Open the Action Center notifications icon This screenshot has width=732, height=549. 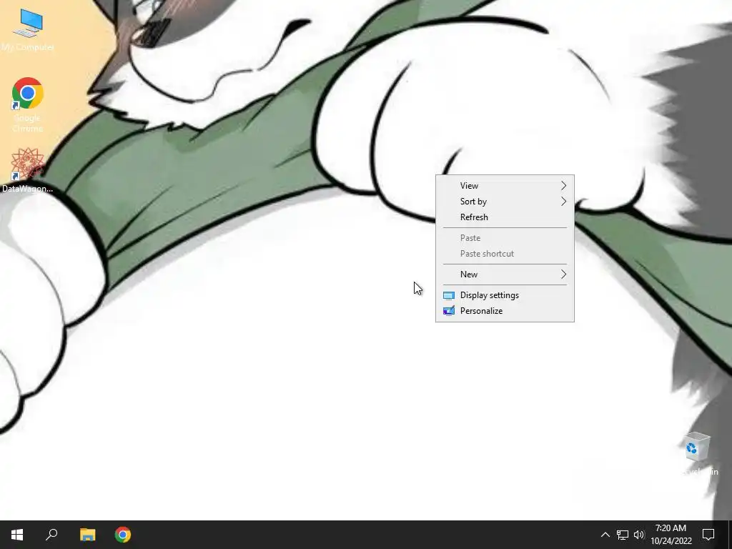[708, 535]
